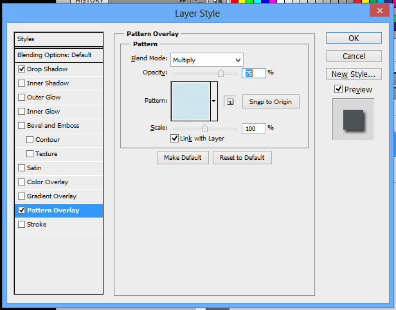The width and height of the screenshot is (396, 310).
Task: Click the New Style... button
Action: pyautogui.click(x=354, y=74)
